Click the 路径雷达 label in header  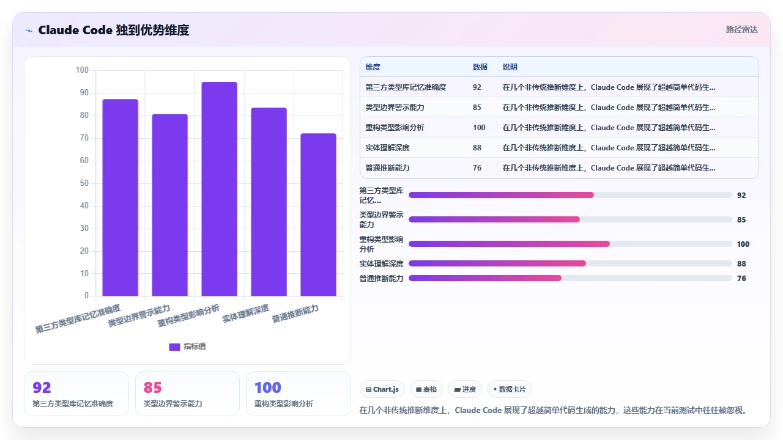(741, 29)
